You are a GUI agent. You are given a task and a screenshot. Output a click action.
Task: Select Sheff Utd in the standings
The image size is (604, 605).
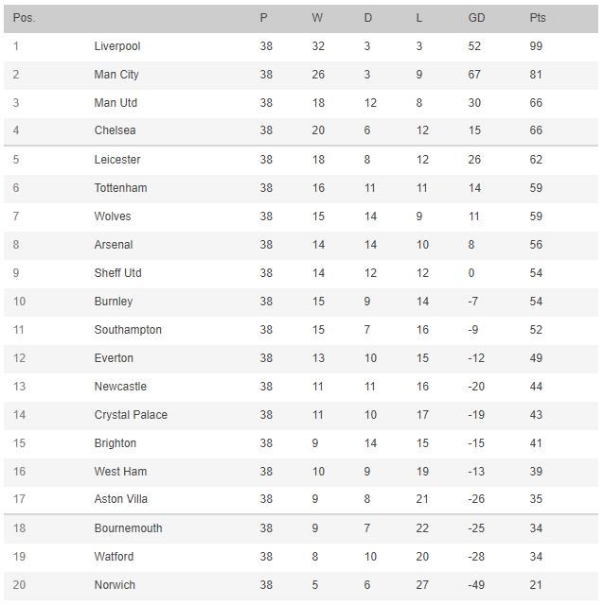point(117,273)
